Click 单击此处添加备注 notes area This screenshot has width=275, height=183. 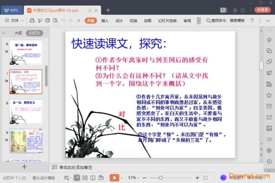[x=75, y=167]
